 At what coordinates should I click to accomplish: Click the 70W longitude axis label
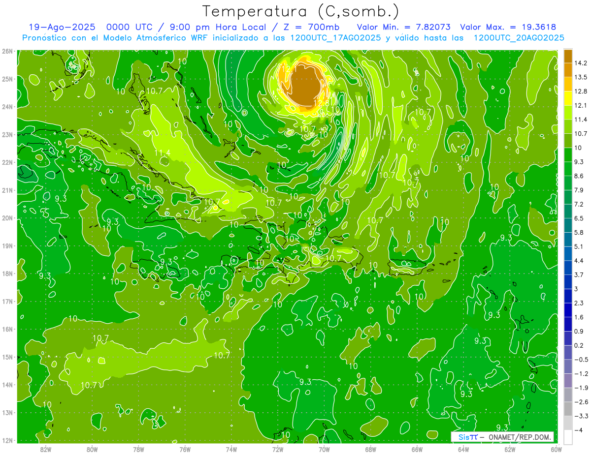[x=324, y=449]
